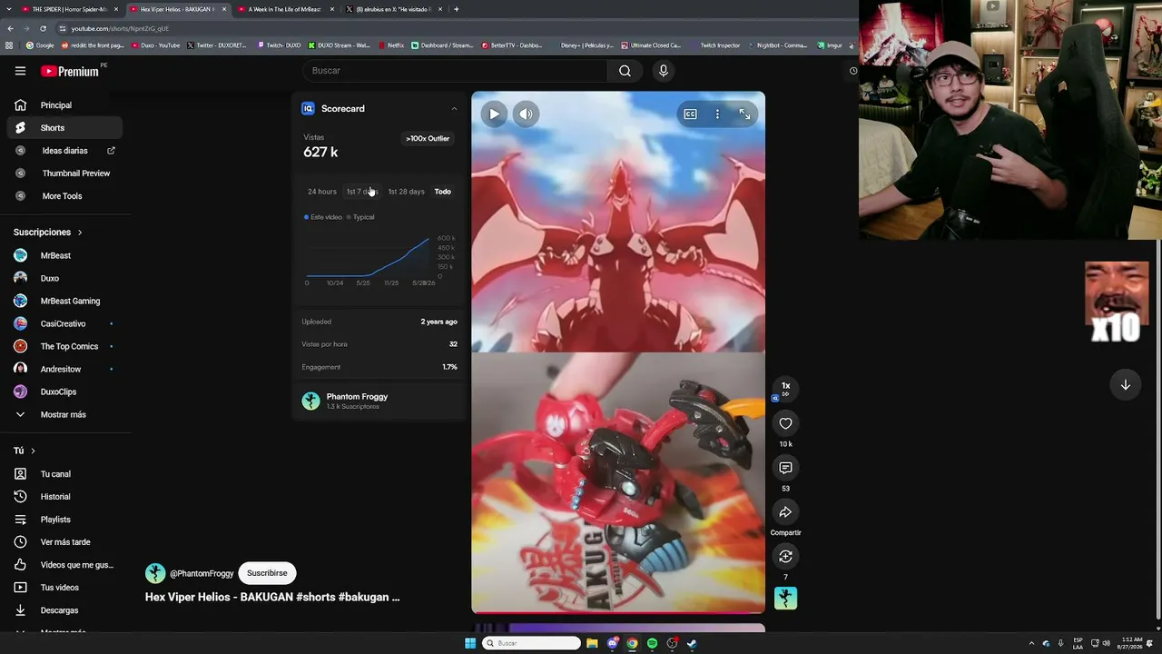Screen dimensions: 1162x654
Task: Expand the Suscripciones section chevron
Action: [80, 233]
